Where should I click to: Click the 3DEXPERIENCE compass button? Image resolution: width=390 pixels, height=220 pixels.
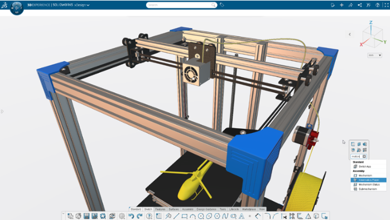17,8
